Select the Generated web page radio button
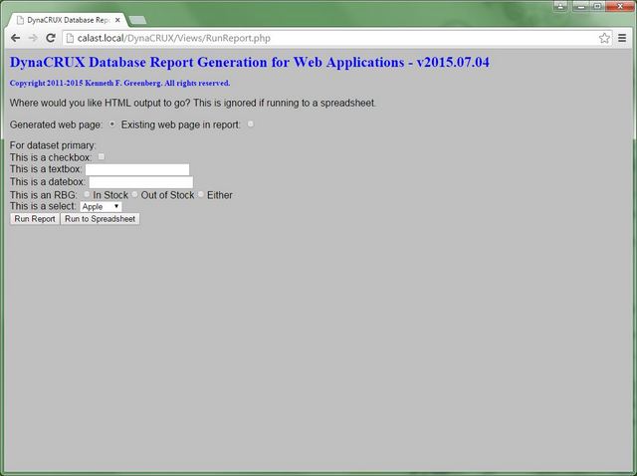 (112, 124)
